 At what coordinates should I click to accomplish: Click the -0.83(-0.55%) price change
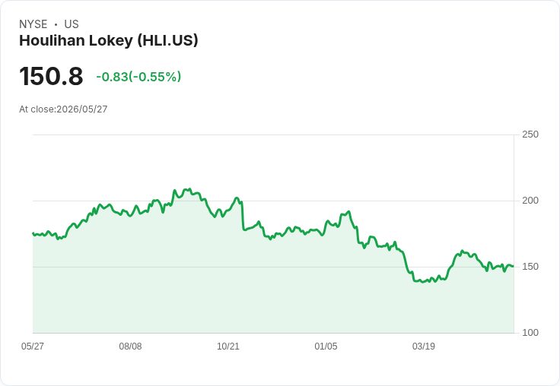coord(138,77)
